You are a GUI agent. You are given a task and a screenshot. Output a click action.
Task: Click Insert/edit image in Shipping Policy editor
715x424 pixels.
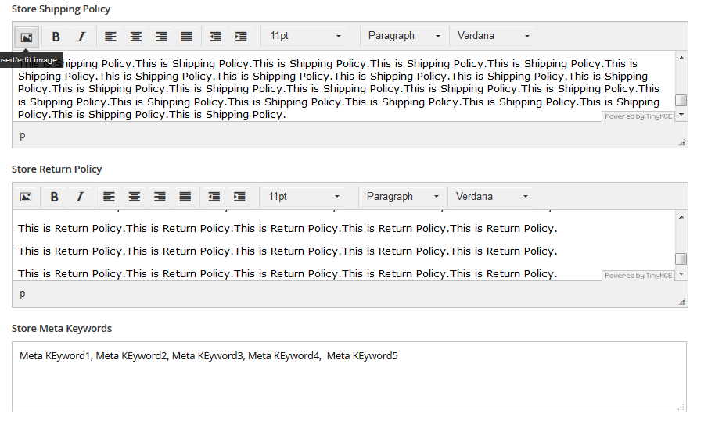click(27, 37)
